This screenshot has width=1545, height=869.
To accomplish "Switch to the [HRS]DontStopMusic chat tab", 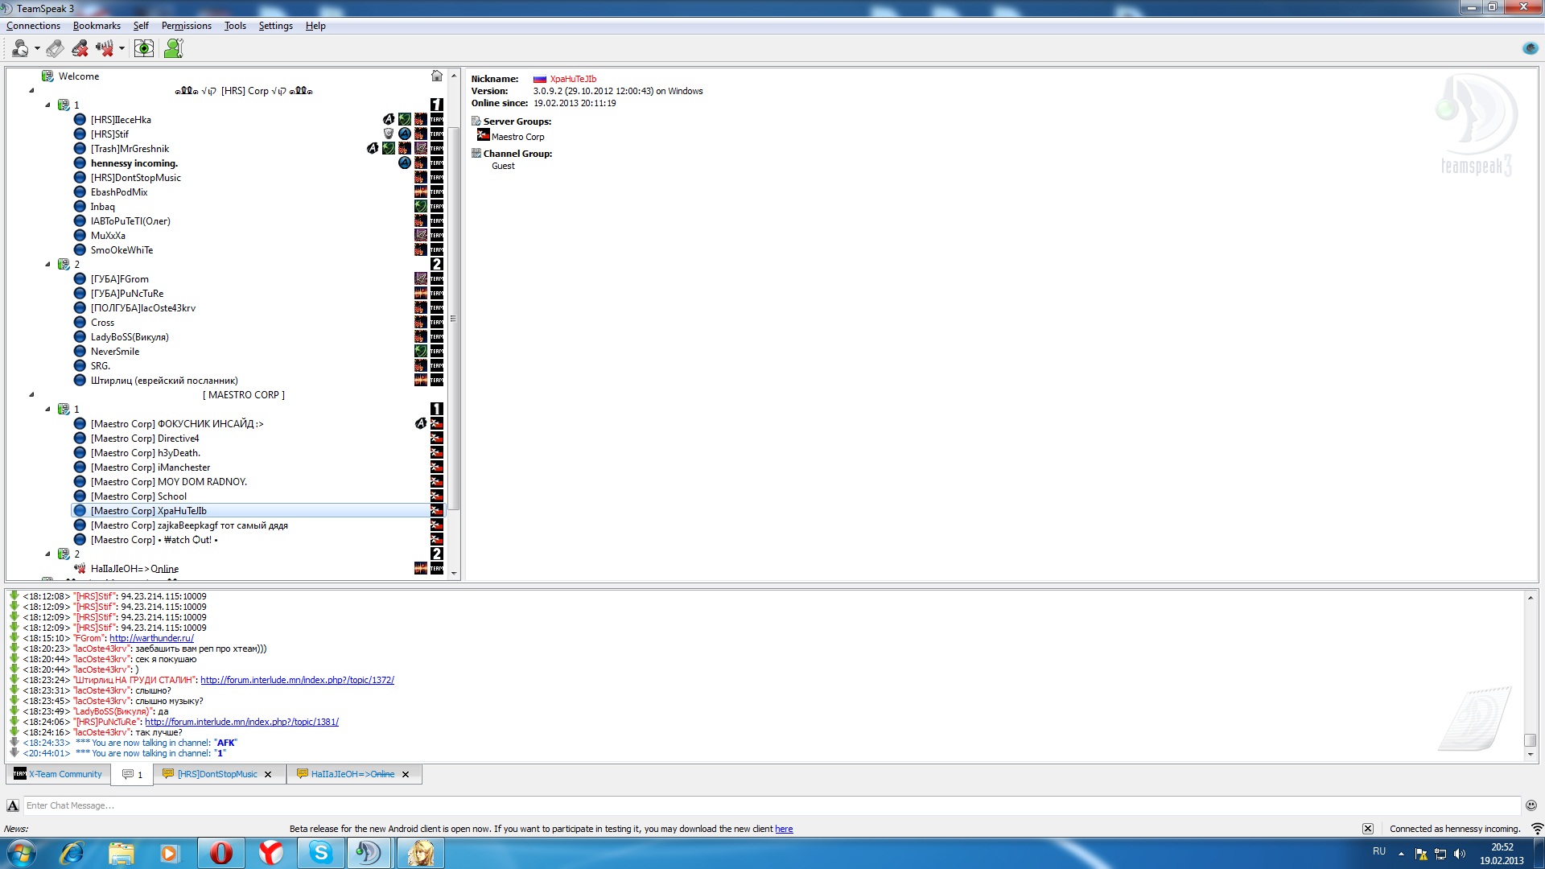I will point(217,774).
